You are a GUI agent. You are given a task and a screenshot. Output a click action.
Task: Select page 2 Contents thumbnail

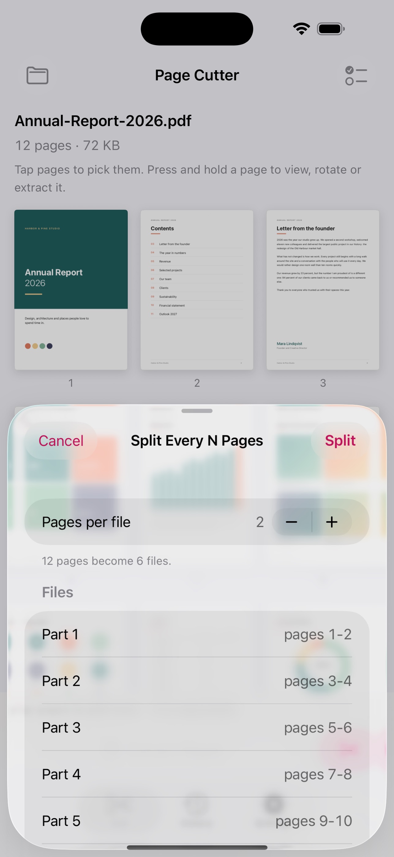pyautogui.click(x=197, y=290)
